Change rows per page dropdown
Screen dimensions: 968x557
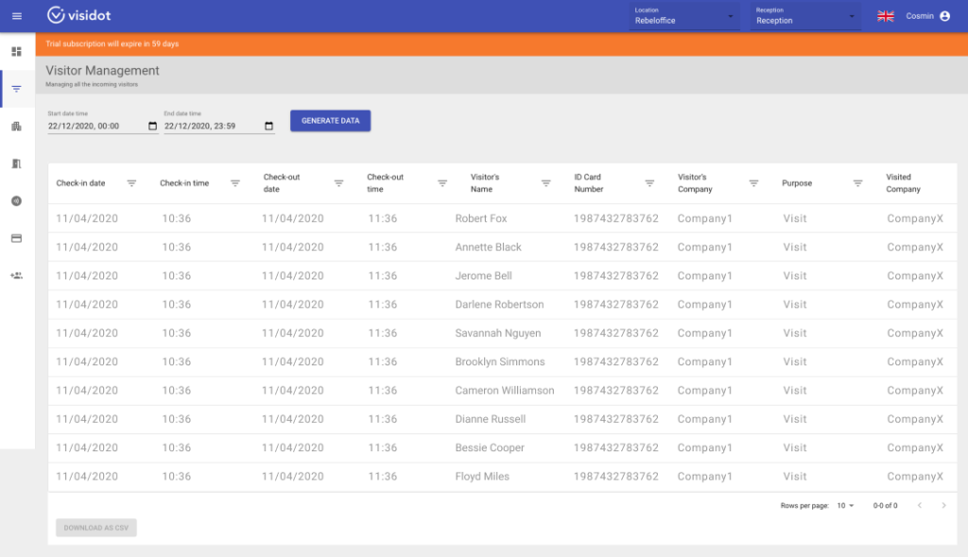tap(846, 506)
